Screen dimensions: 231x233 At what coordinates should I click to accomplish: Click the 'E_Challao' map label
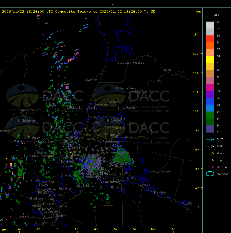(x=45, y=142)
